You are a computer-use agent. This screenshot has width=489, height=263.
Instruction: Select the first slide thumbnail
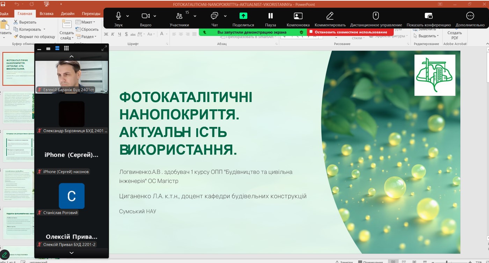(18, 69)
